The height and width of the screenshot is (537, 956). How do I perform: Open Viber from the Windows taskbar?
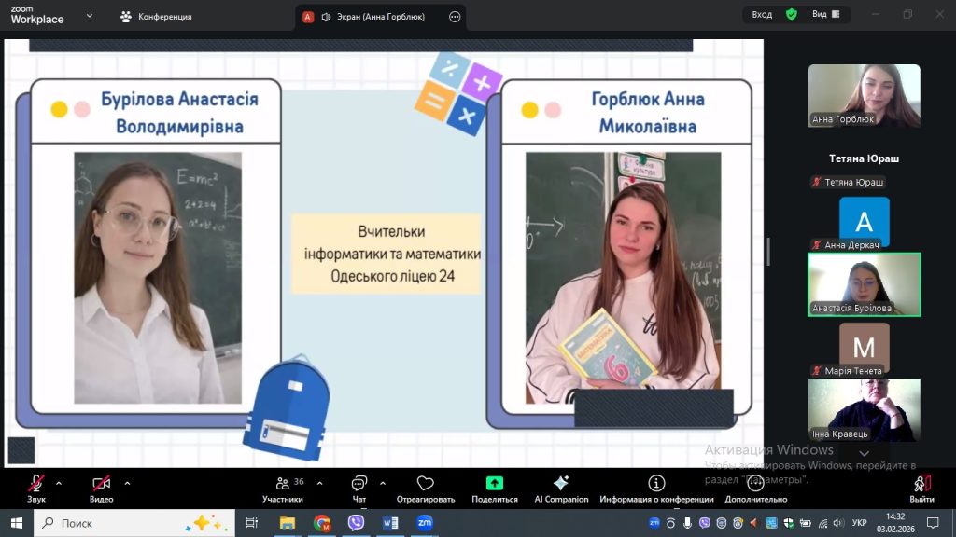(x=356, y=523)
